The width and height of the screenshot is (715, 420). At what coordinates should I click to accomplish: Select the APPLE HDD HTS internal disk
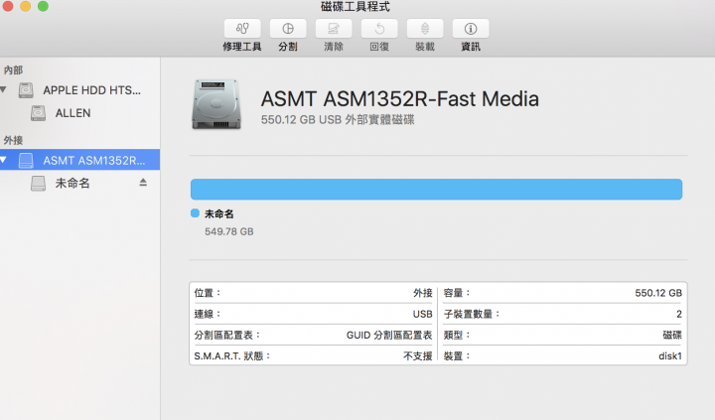click(x=79, y=90)
